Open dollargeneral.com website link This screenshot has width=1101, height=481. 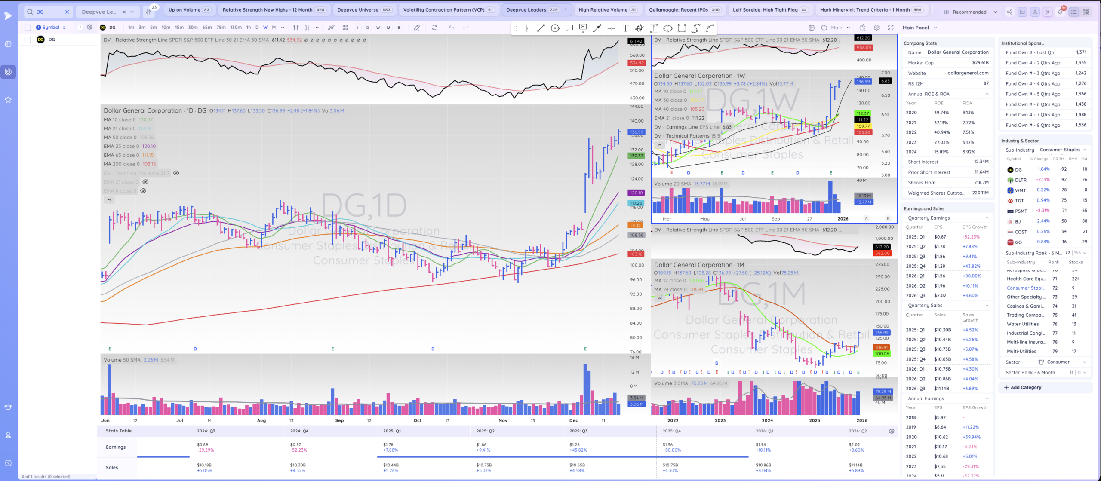[968, 73]
